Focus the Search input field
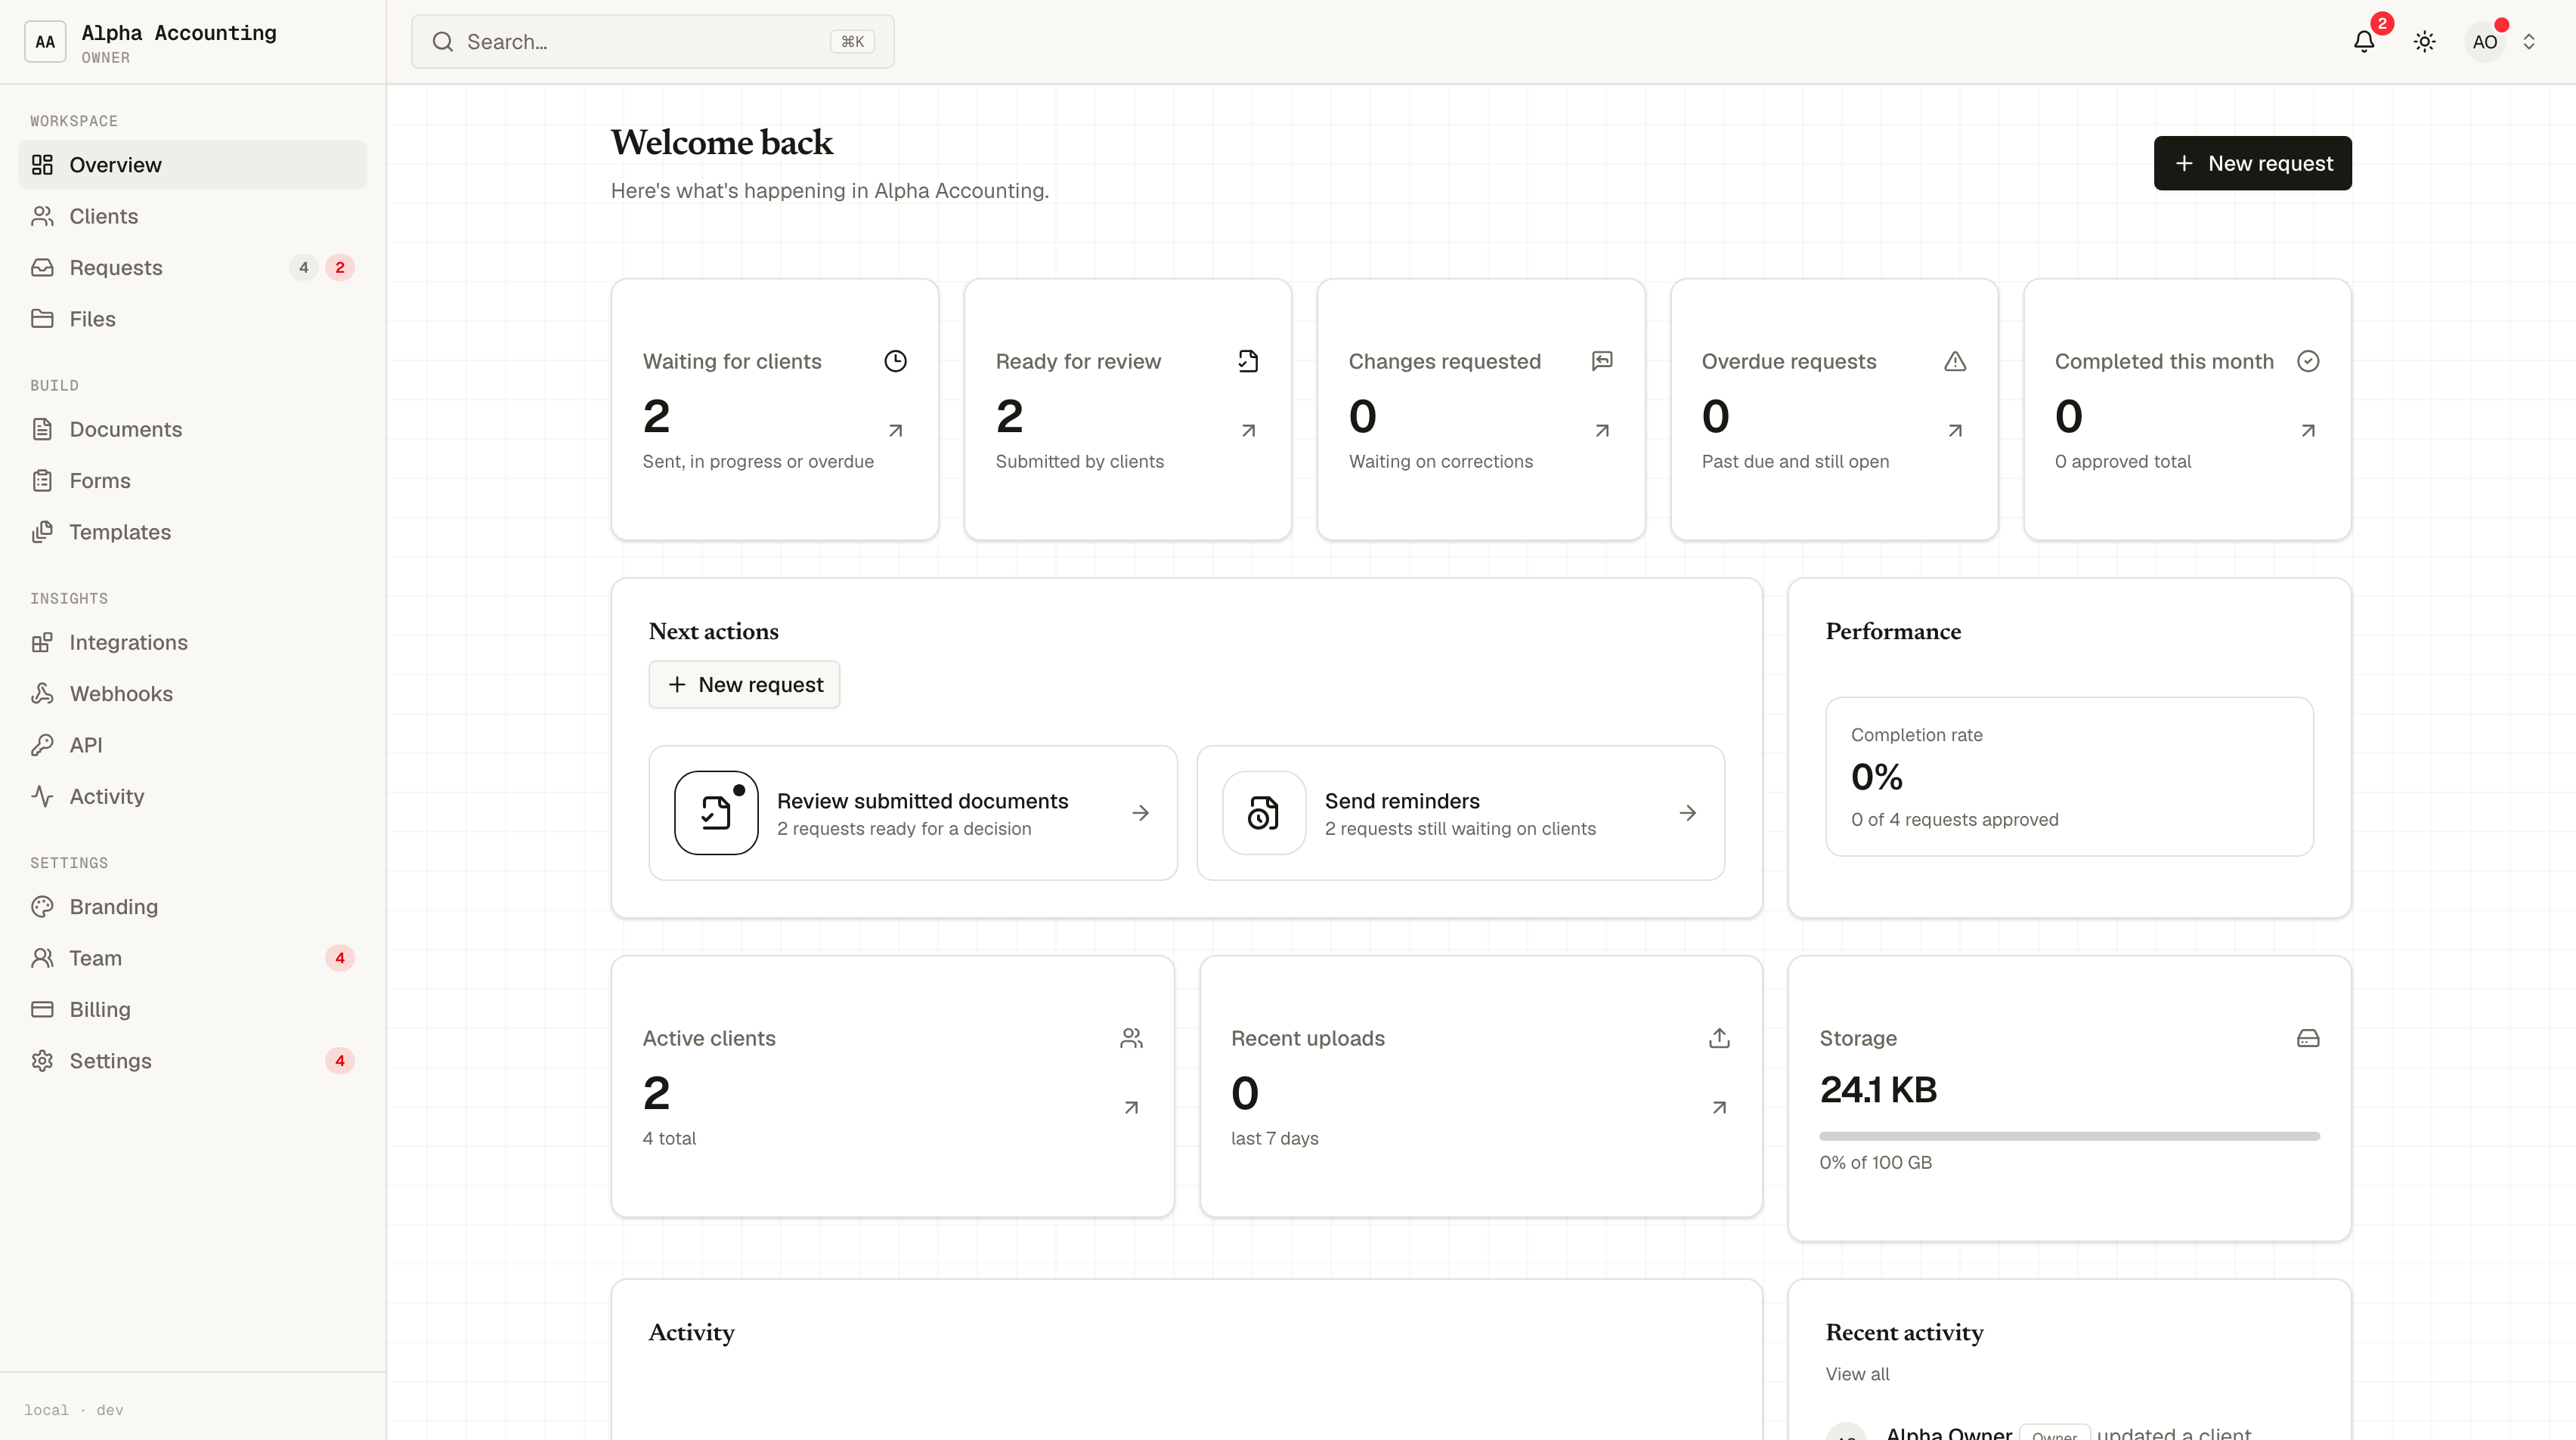 click(x=652, y=42)
